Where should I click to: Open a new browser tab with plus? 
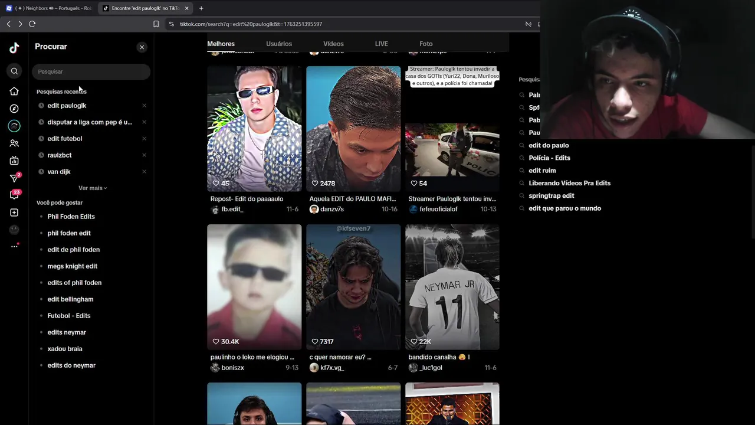(201, 8)
